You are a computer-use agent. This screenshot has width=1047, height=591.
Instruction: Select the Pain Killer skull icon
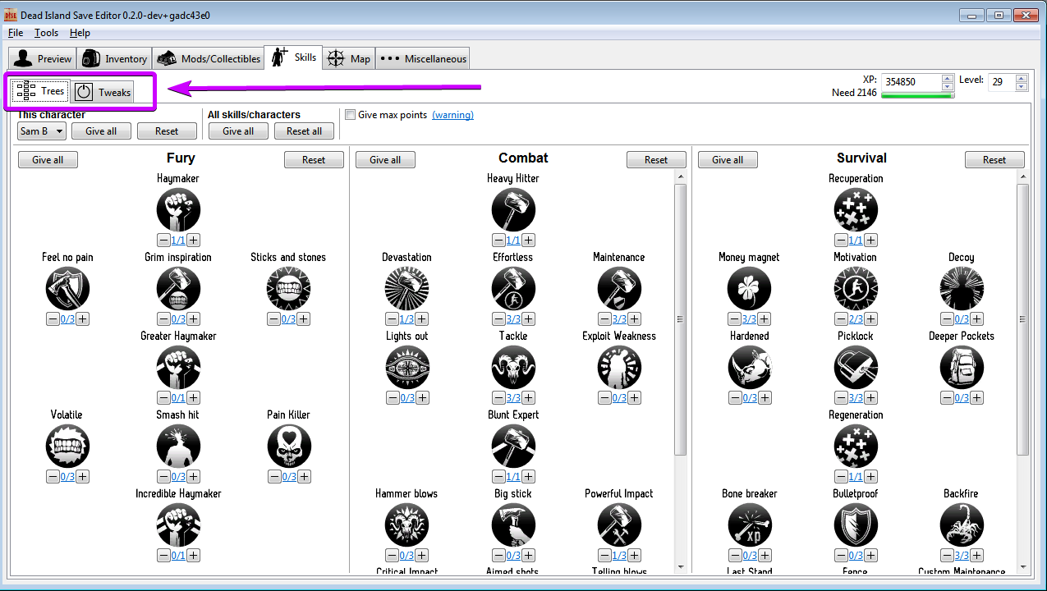click(x=288, y=446)
